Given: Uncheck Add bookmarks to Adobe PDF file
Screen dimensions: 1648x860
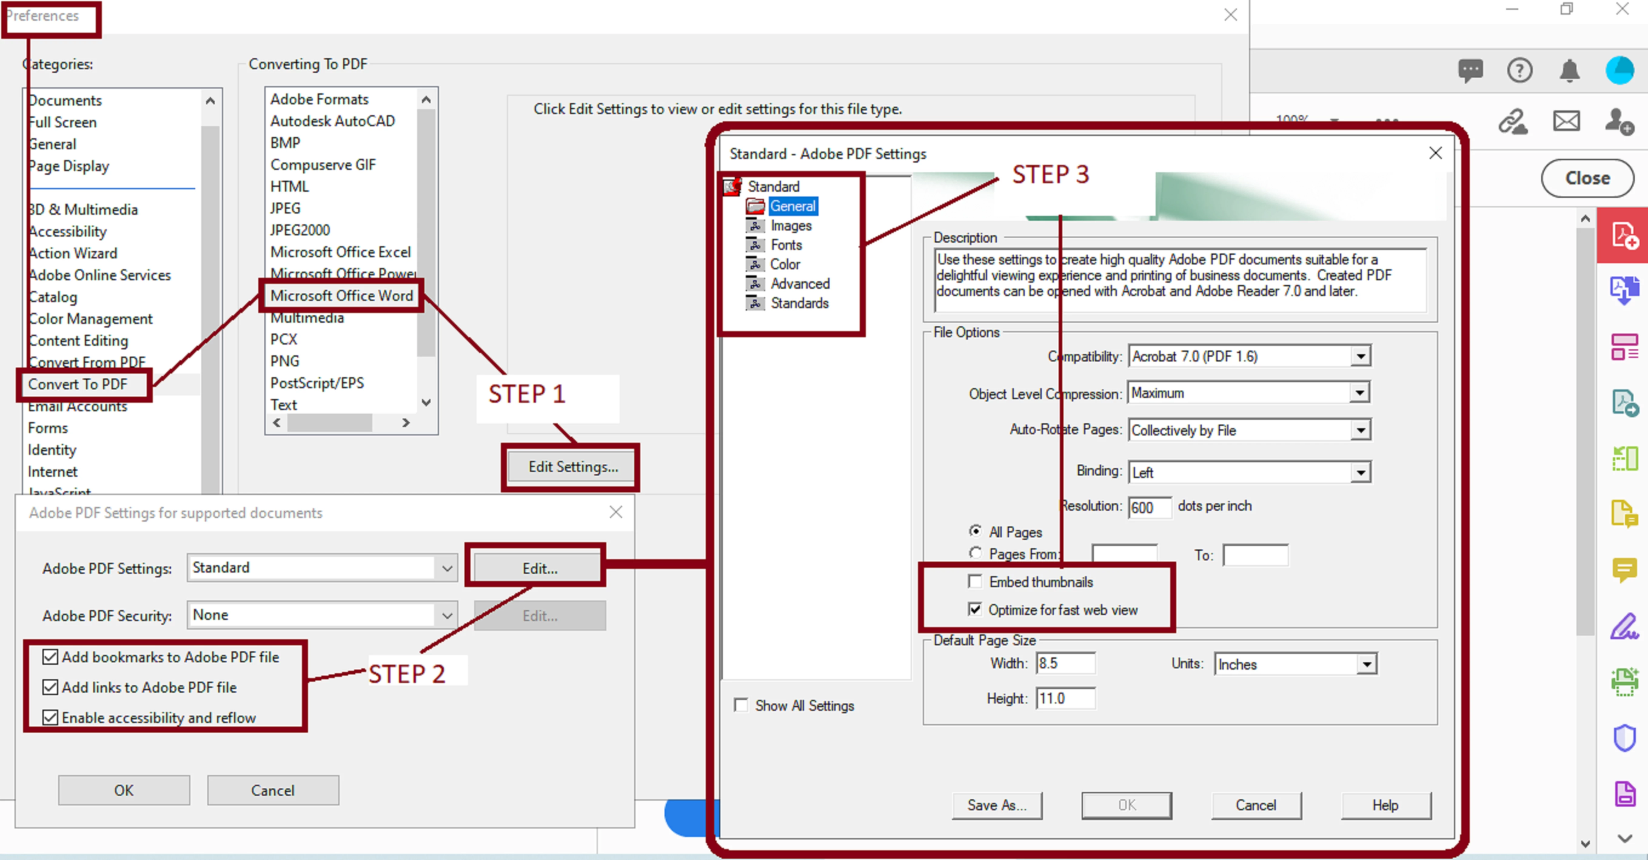Looking at the screenshot, I should tap(50, 657).
